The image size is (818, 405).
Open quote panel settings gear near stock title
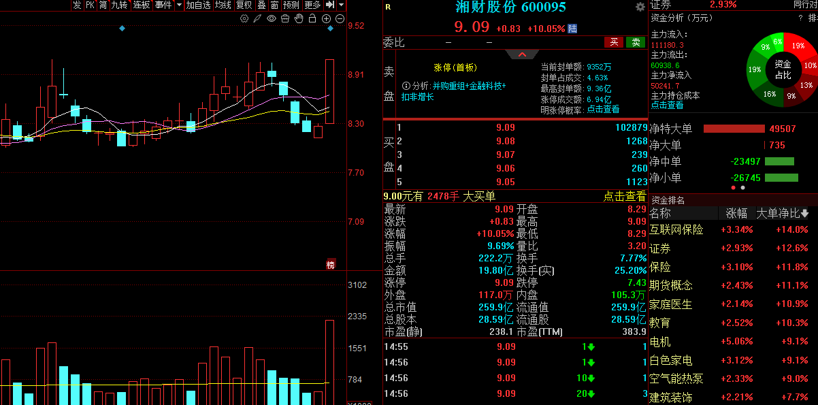click(x=640, y=7)
